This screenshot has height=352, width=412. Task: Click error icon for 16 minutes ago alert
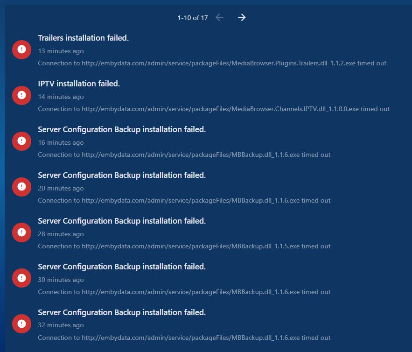pyautogui.click(x=21, y=141)
